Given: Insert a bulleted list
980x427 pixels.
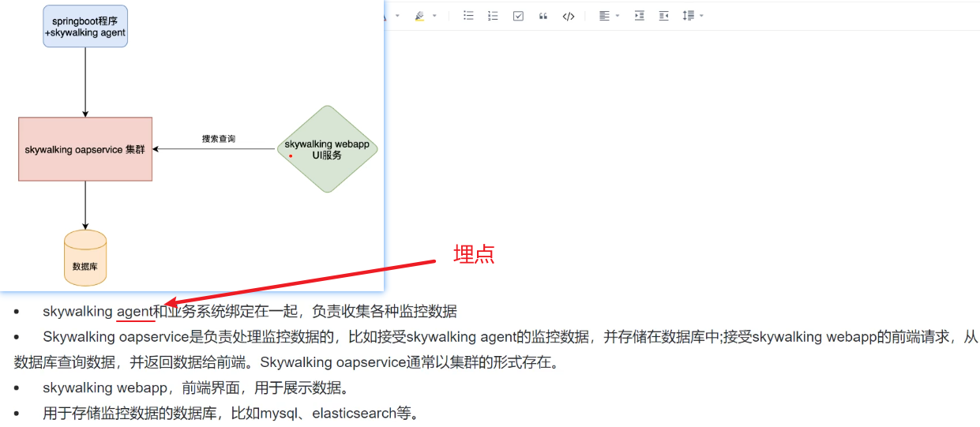Looking at the screenshot, I should (x=468, y=16).
